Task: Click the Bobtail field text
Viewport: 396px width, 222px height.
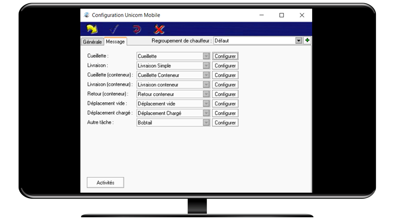Action: point(145,123)
